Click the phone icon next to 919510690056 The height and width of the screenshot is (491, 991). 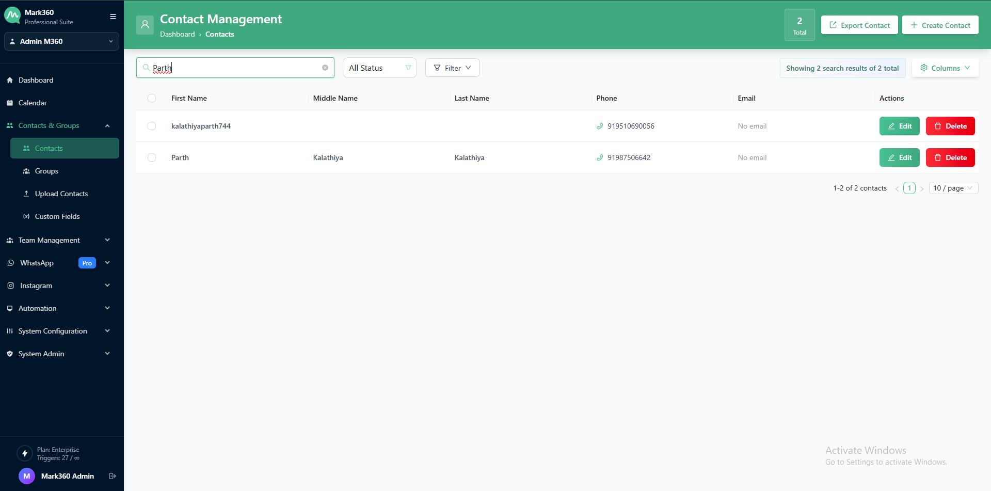[600, 126]
